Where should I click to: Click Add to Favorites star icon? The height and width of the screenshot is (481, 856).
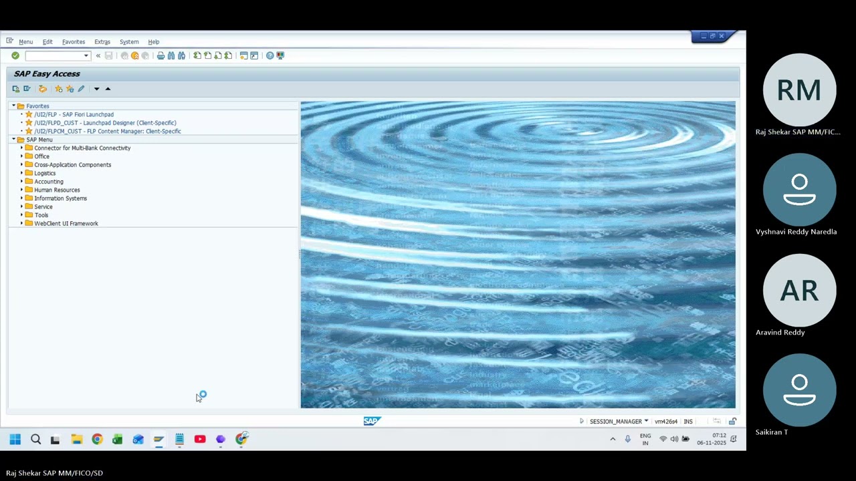pyautogui.click(x=59, y=89)
